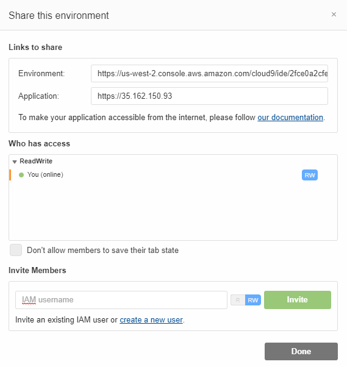Open the our documentation link
The height and width of the screenshot is (367, 347).
pos(290,117)
